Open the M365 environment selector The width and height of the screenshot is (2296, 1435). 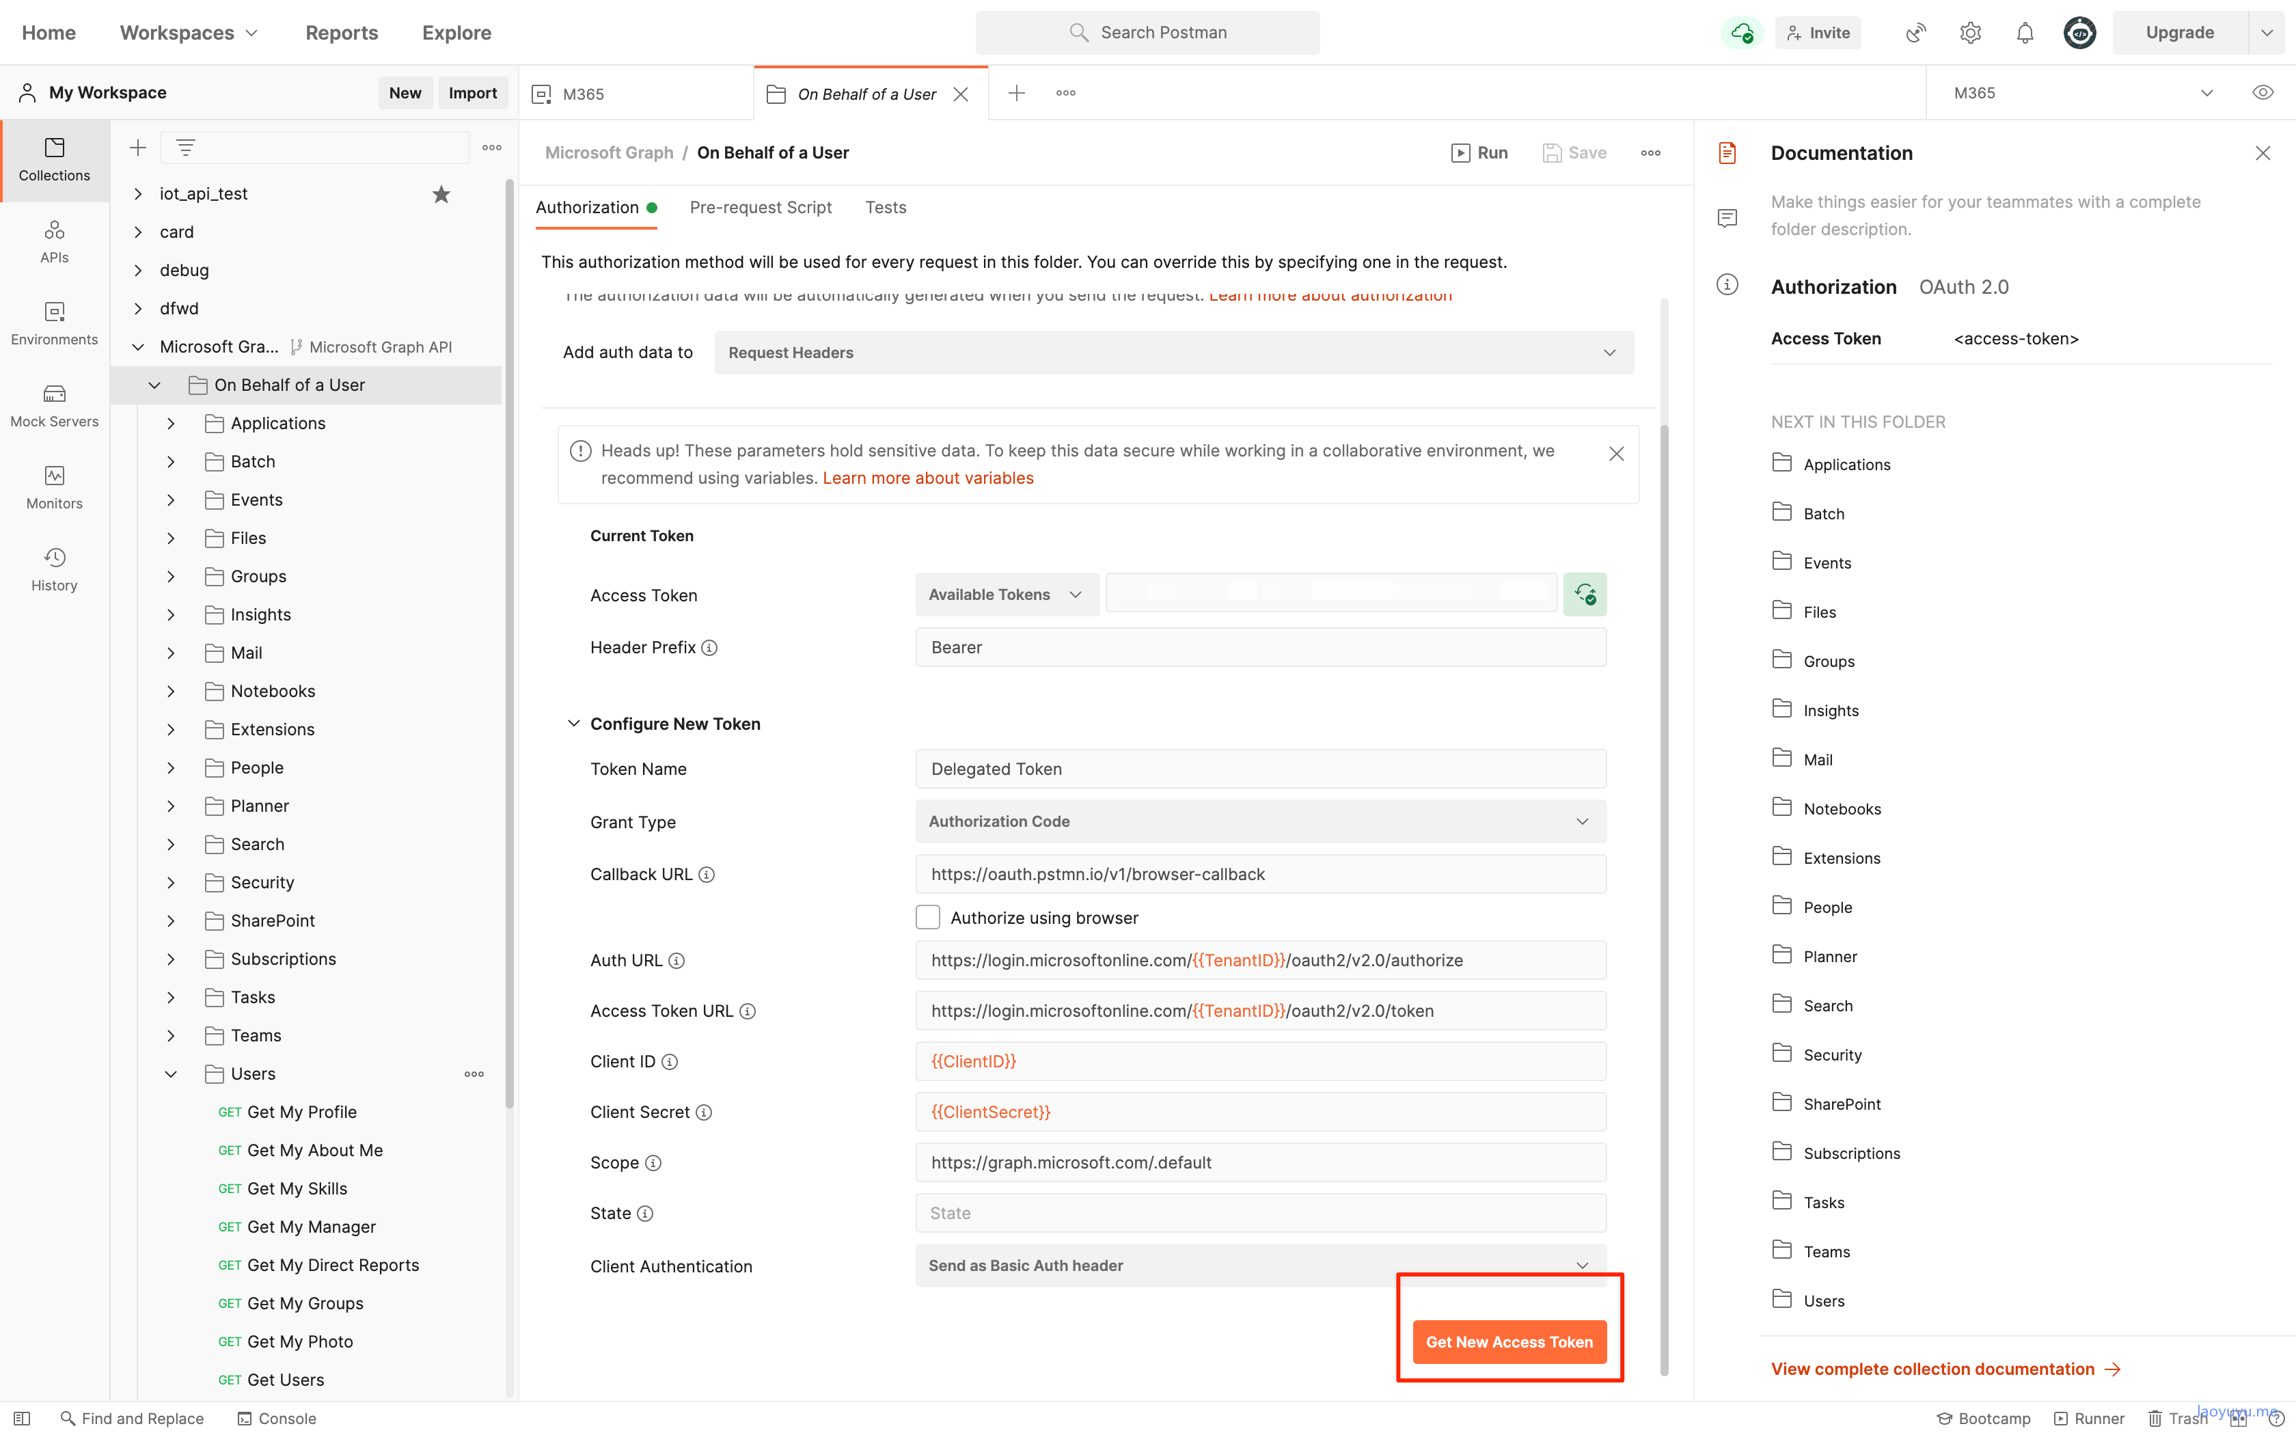click(2083, 93)
